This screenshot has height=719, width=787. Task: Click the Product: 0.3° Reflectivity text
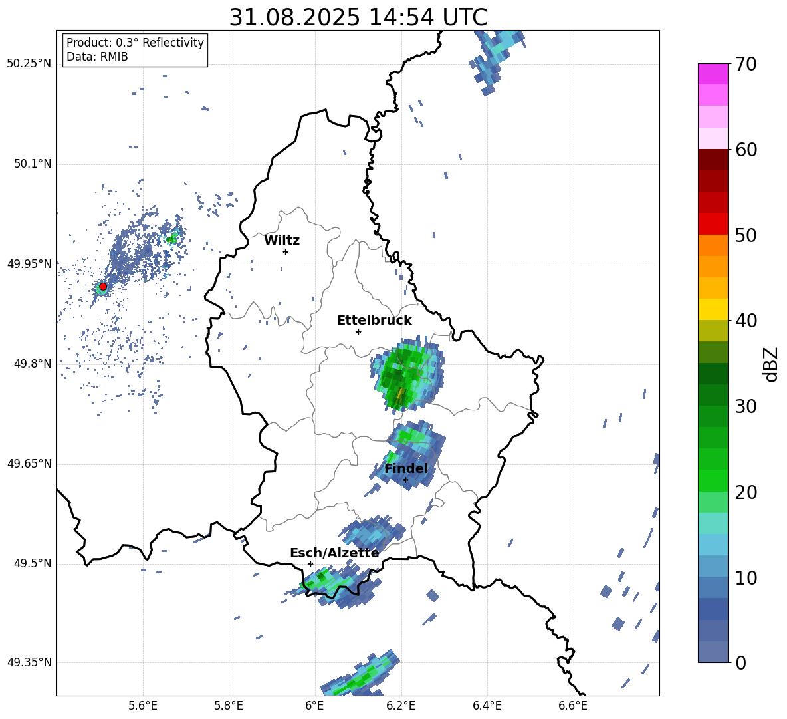(x=135, y=42)
